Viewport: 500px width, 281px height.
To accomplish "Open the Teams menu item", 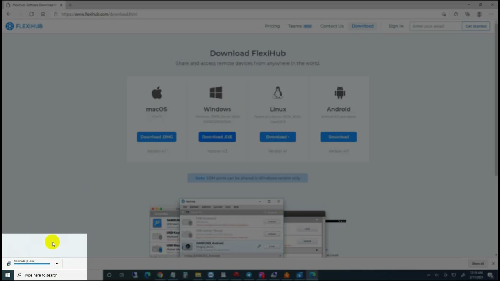I will point(300,26).
